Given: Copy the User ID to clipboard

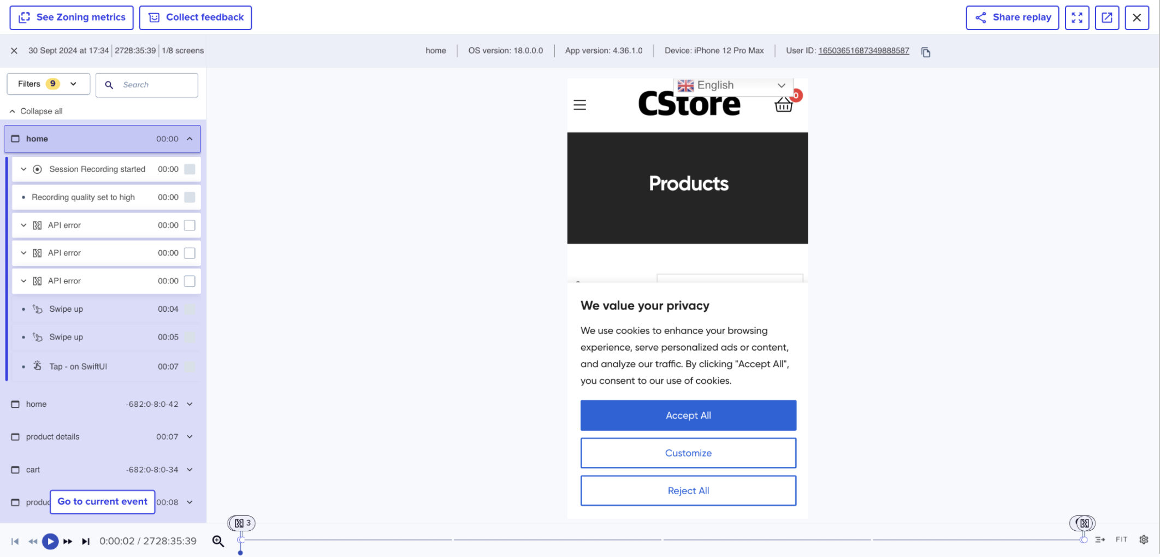Looking at the screenshot, I should (x=926, y=52).
